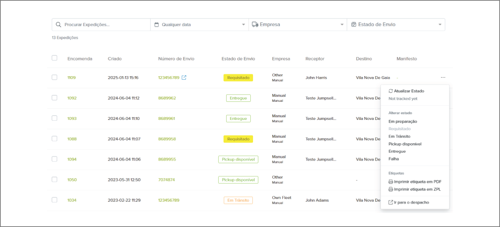Image resolution: width=500 pixels, height=227 pixels.
Task: Select checkbox for order 1088
Action: tap(54, 139)
